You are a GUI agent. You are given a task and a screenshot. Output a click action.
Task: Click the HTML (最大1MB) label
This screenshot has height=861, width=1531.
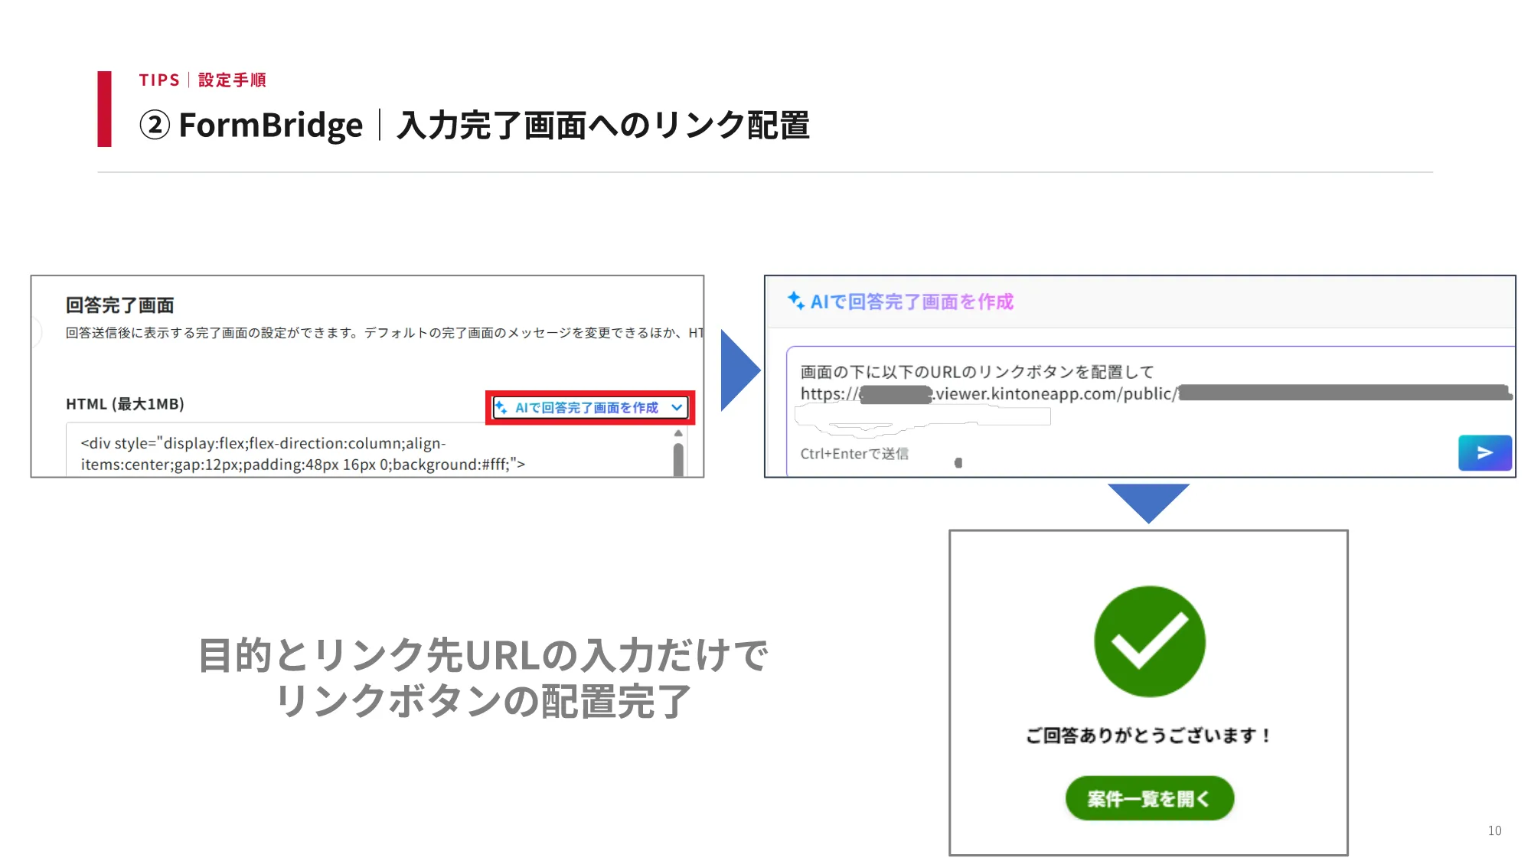[126, 404]
